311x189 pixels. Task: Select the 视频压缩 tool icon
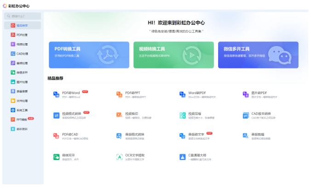click(x=183, y=115)
